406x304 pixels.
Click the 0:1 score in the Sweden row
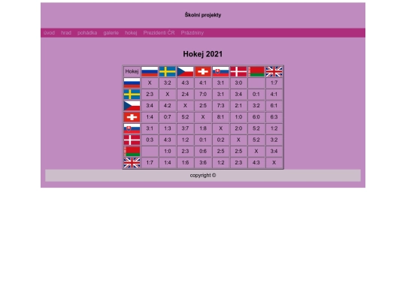point(256,95)
